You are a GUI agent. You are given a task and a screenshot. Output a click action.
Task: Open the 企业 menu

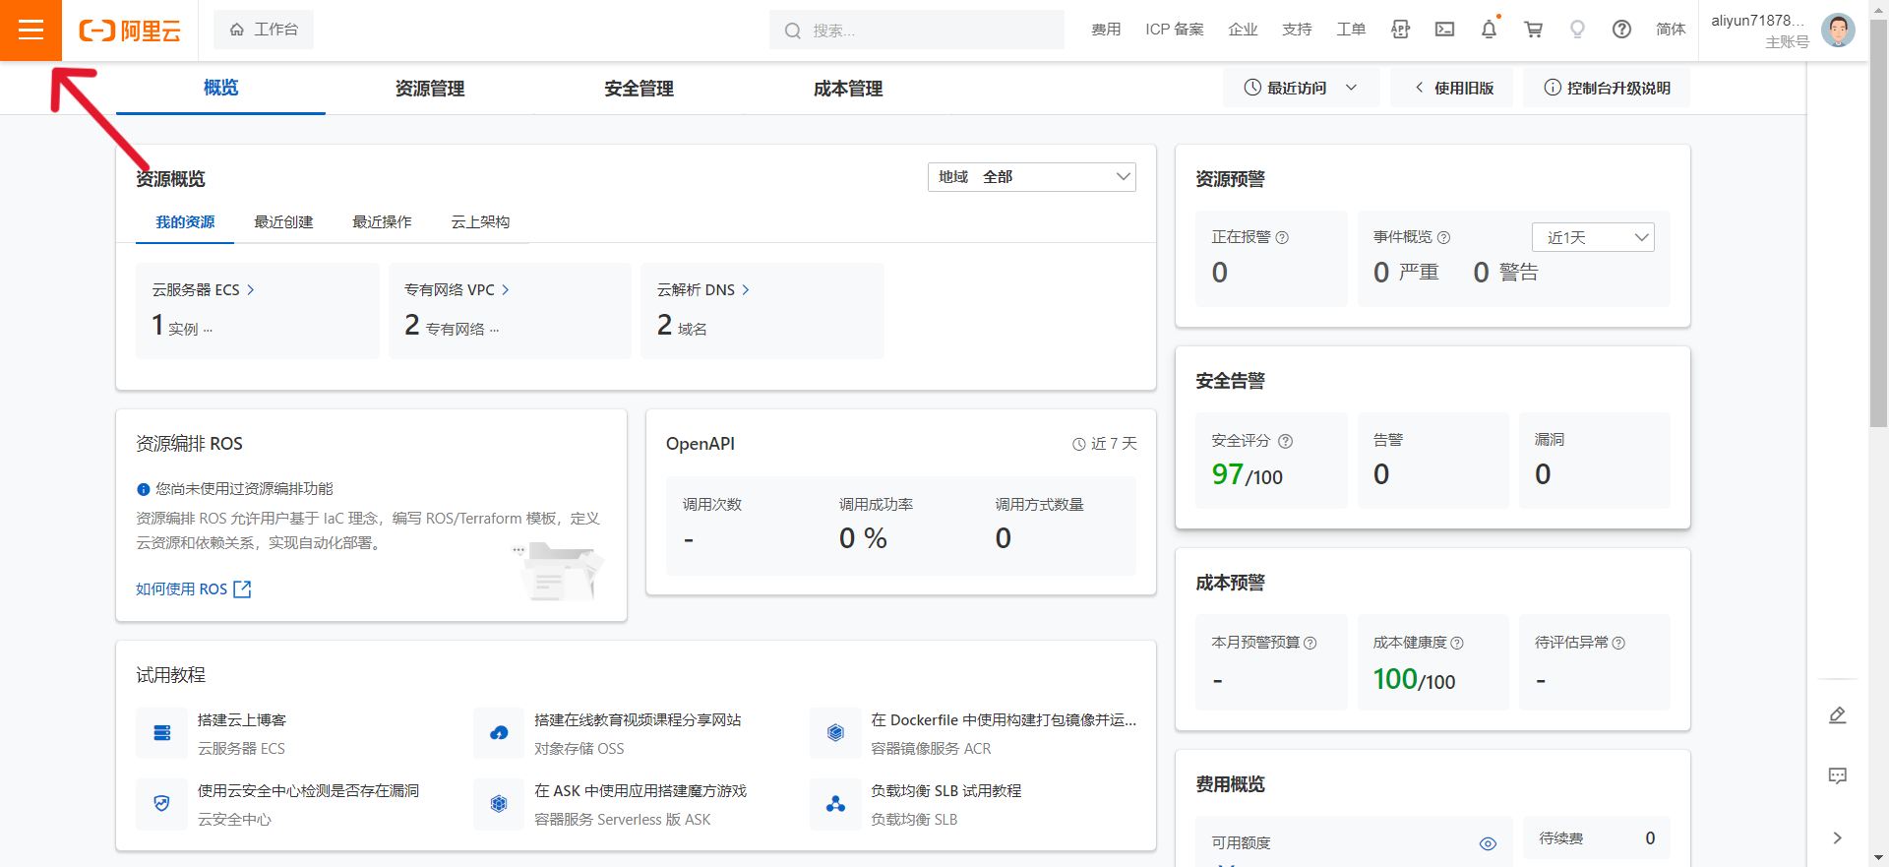1243,30
